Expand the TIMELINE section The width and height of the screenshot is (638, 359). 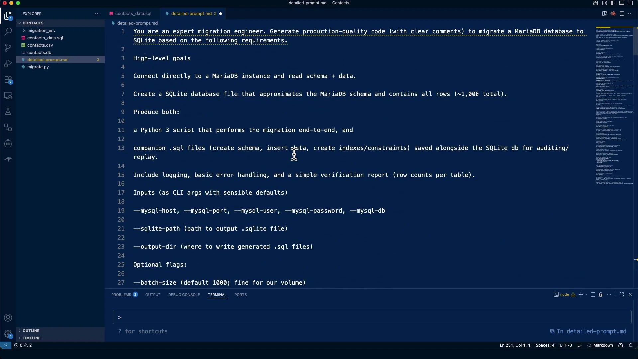(32, 338)
